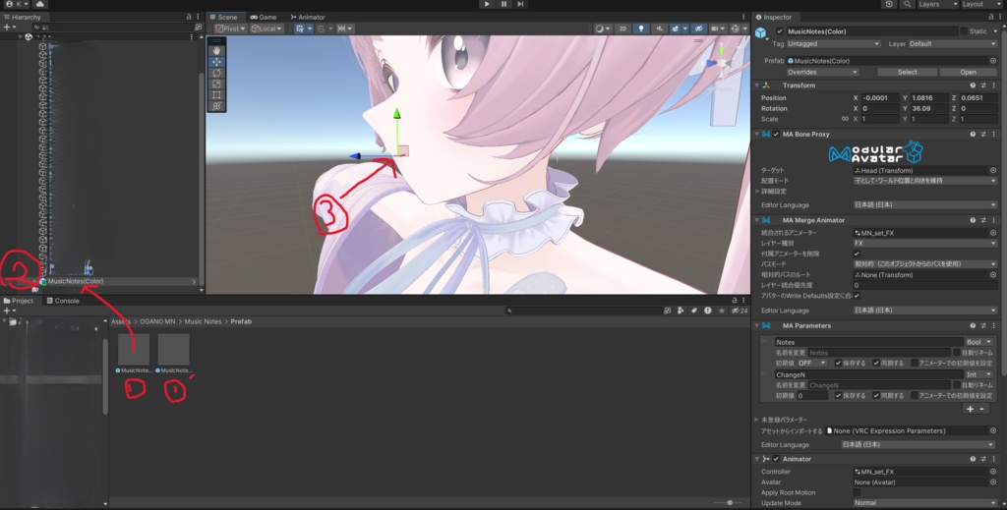Toggle the Animator component enabled checkbox
The width and height of the screenshot is (1007, 510).
776,459
